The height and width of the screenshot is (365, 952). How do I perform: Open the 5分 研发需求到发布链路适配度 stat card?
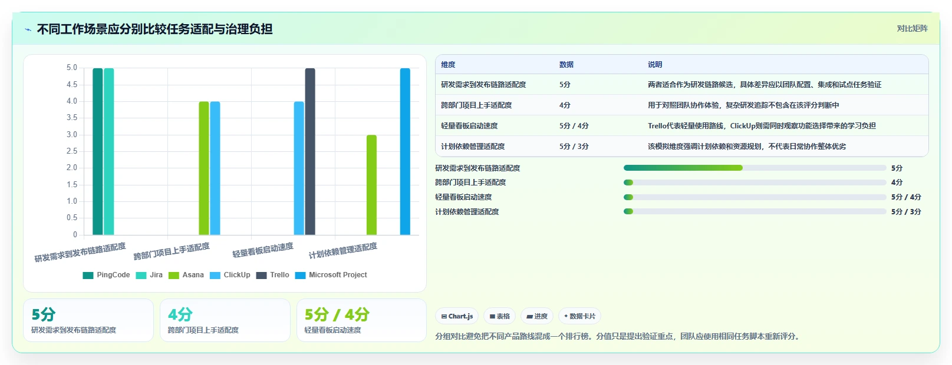point(88,320)
